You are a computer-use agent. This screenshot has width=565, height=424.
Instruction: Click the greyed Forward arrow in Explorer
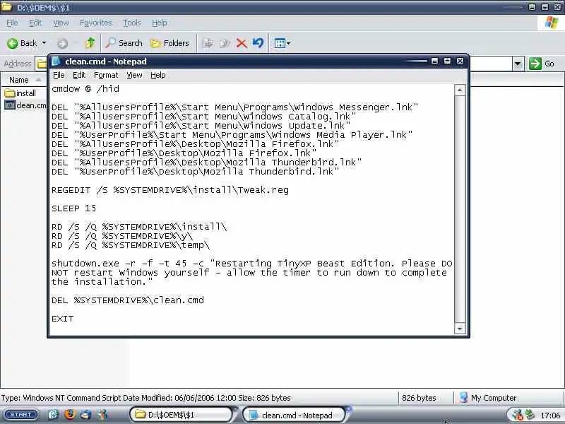click(62, 44)
